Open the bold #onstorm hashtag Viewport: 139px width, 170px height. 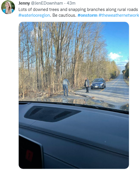tap(87, 15)
